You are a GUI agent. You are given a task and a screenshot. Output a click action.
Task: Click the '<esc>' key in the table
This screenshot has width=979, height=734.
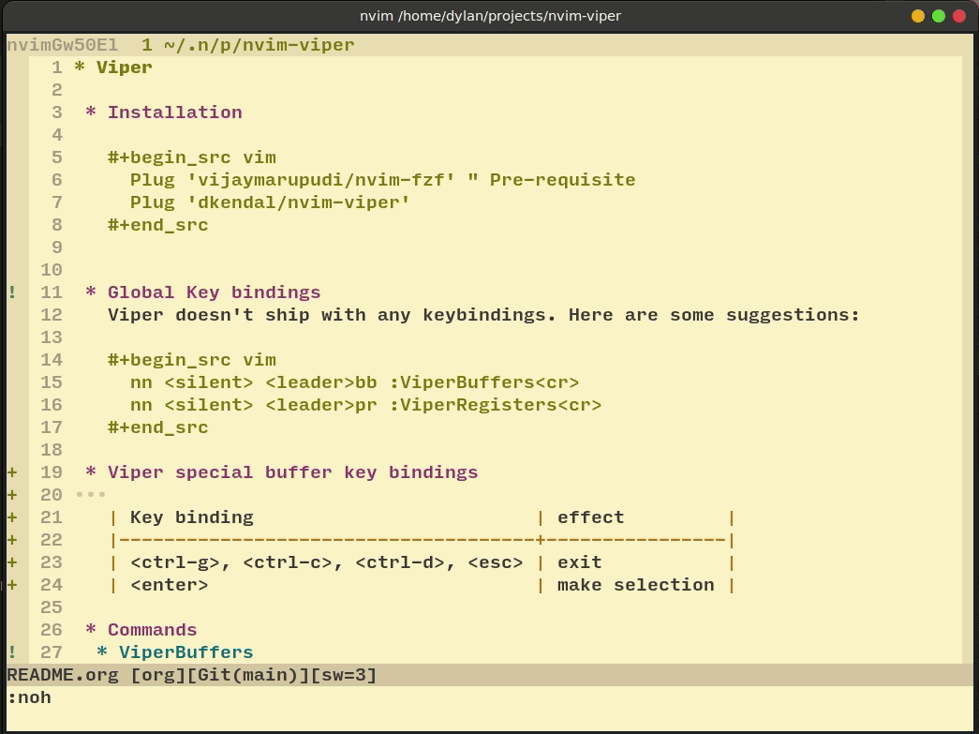495,562
